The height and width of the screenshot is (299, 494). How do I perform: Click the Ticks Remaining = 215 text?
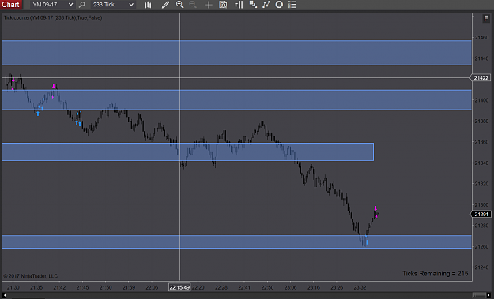click(435, 274)
